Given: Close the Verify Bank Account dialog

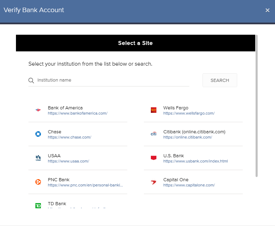Looking at the screenshot, I should pos(267,10).
